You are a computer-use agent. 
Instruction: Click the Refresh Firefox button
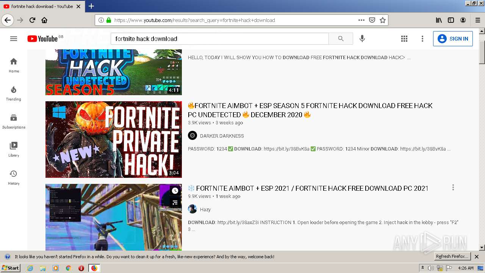click(452, 257)
